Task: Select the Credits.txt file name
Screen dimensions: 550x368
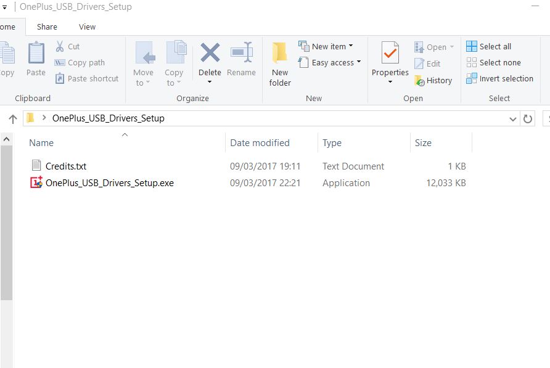Action: point(66,166)
